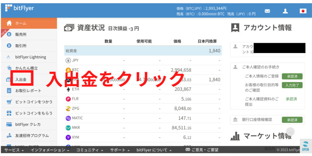The height and width of the screenshot is (156, 312).
Task: Open bitFlyer Lightning from the sidebar
Action: (29, 57)
